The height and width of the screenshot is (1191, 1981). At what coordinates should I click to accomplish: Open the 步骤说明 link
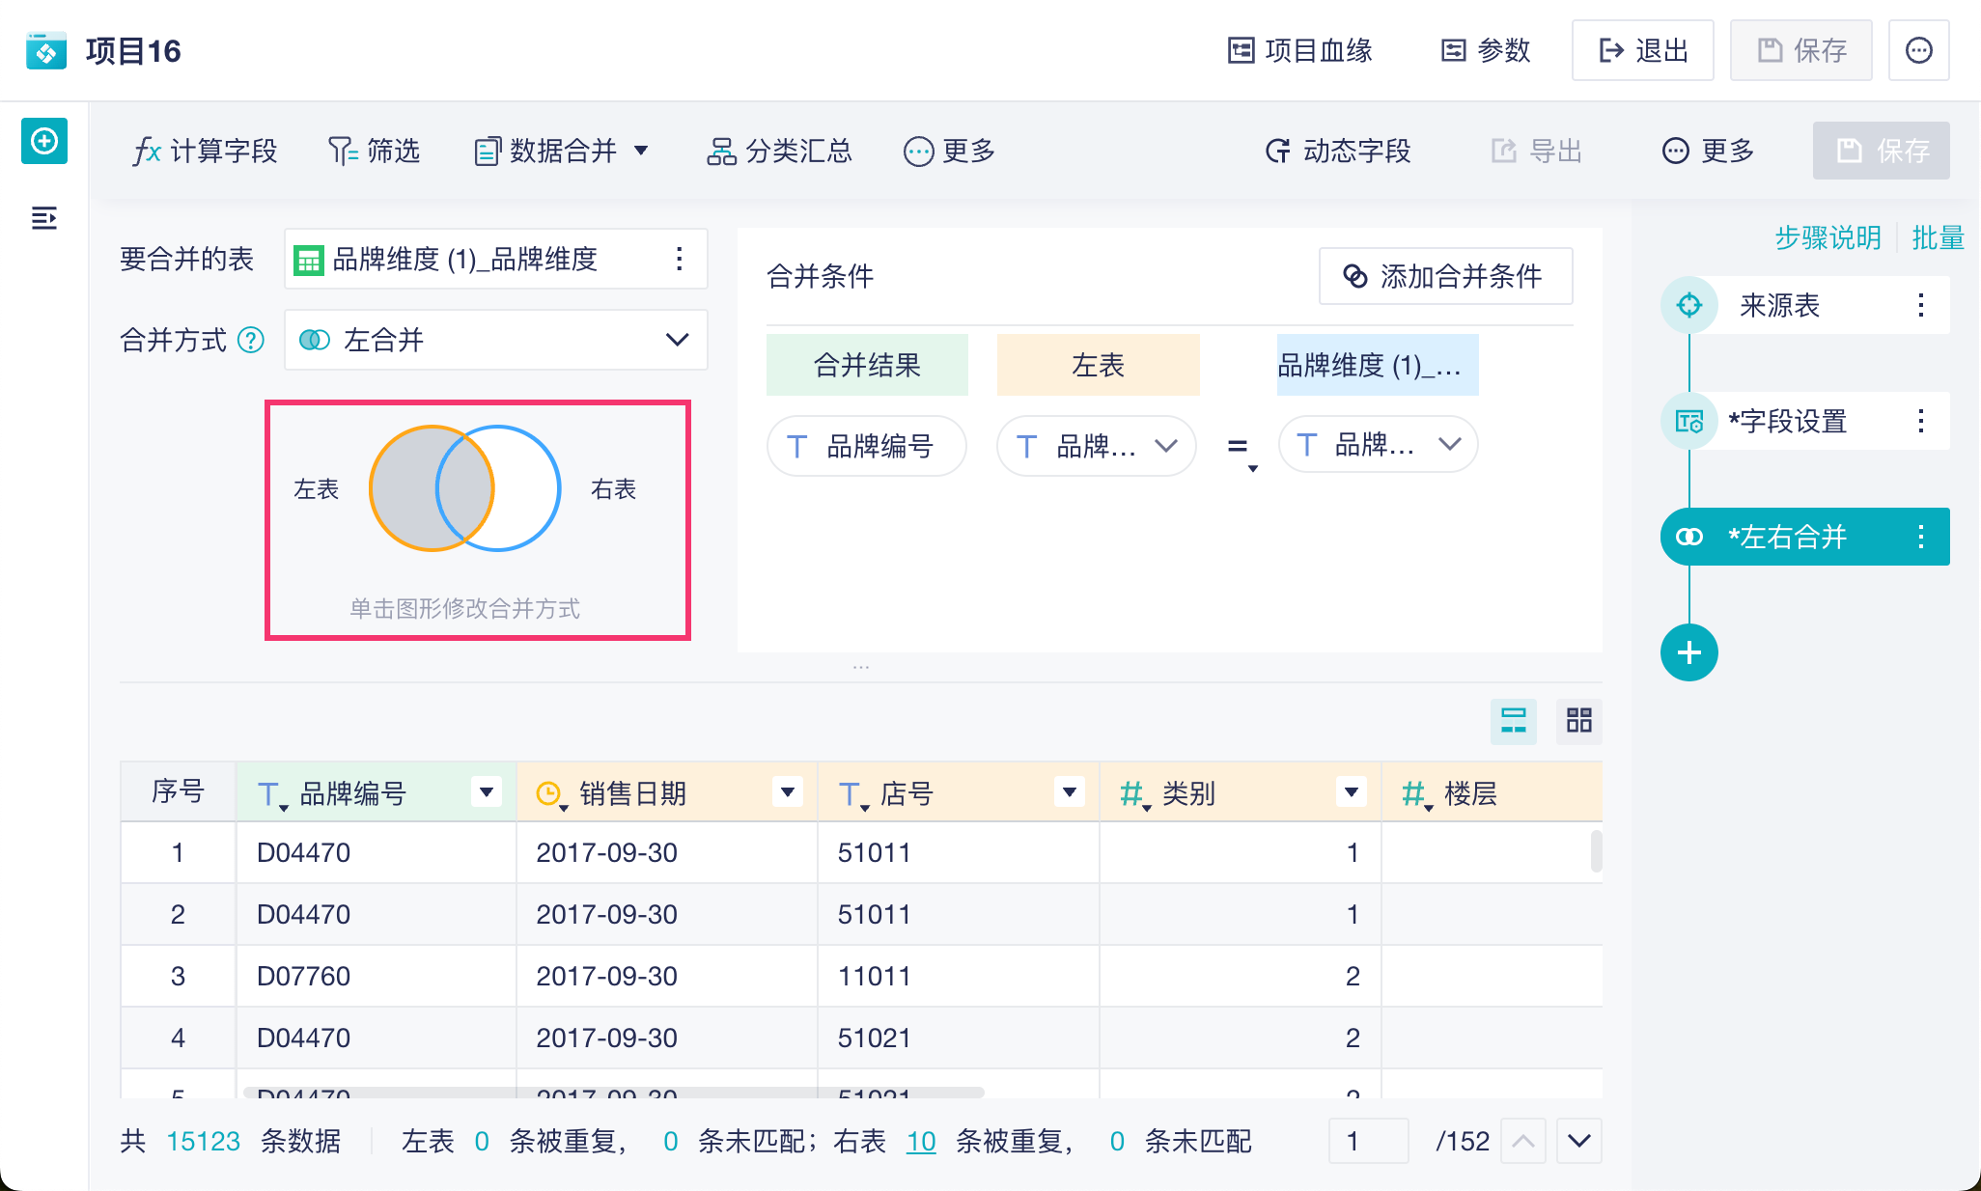click(1828, 237)
